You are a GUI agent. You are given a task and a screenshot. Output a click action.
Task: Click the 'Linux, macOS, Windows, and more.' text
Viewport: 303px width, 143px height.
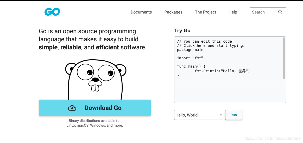tap(95, 125)
